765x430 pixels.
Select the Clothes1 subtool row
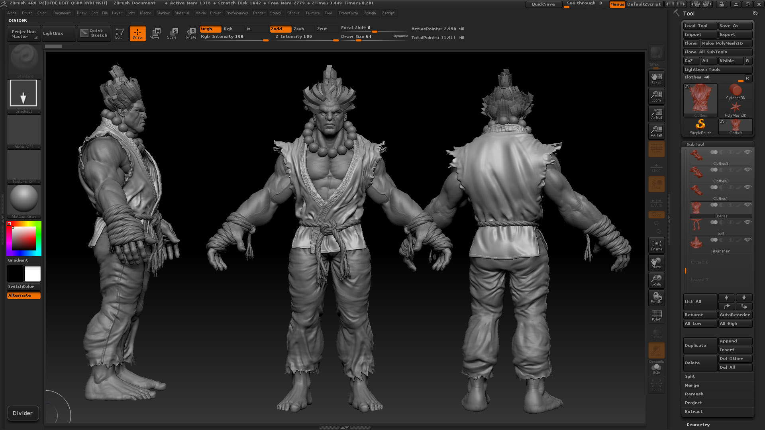coord(721,192)
